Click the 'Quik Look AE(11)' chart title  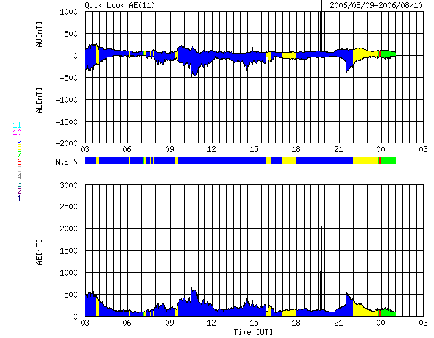[120, 5]
